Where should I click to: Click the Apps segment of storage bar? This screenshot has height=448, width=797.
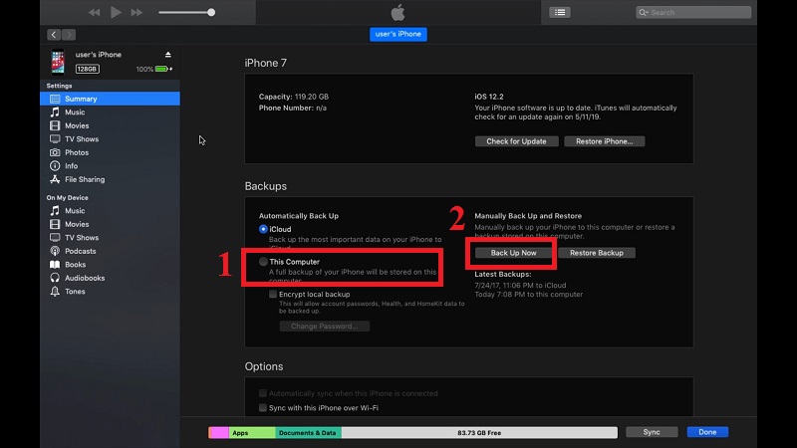[252, 433]
